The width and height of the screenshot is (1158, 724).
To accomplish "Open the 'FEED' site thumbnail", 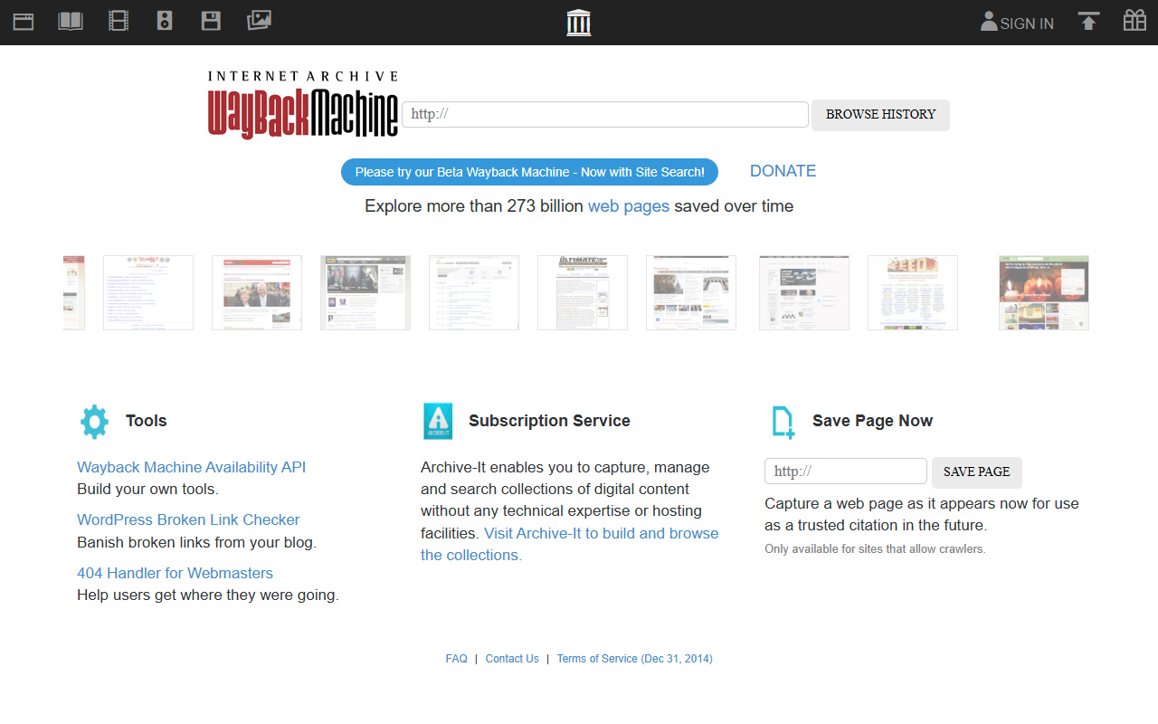I will pyautogui.click(x=913, y=292).
